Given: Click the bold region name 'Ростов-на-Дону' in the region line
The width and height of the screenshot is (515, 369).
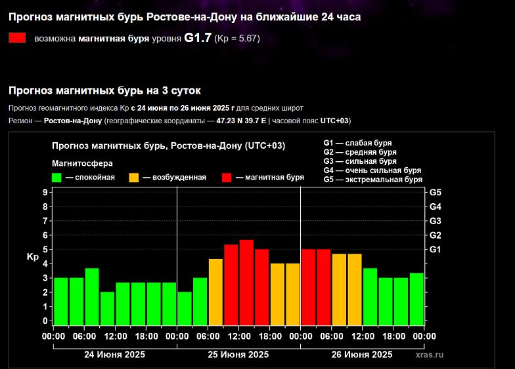Looking at the screenshot, I should tap(73, 121).
